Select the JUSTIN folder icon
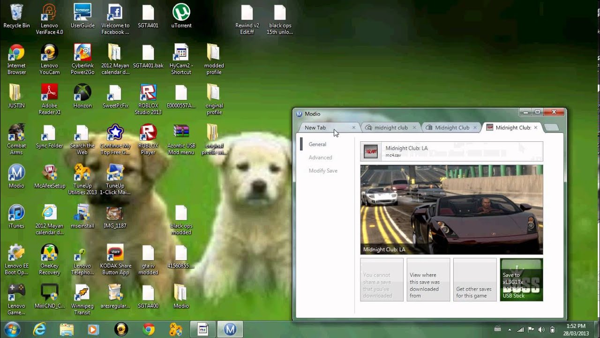Image resolution: width=600 pixels, height=338 pixels. [x=16, y=96]
